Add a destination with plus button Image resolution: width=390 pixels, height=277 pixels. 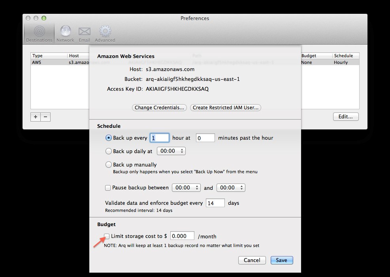point(36,117)
